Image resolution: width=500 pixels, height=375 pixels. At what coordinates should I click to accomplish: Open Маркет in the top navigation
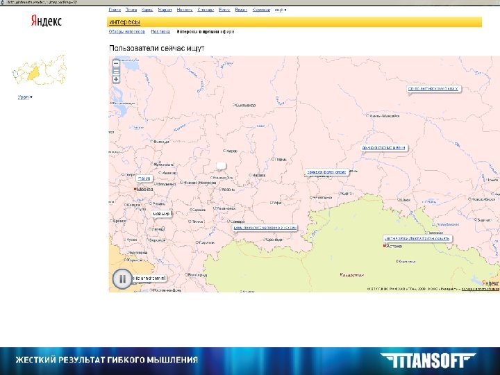tap(165, 10)
